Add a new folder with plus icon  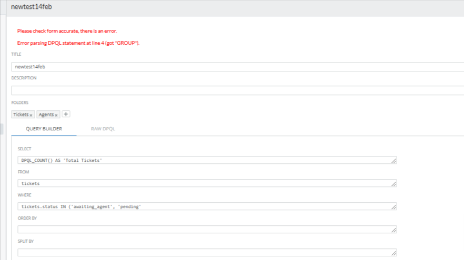[66, 114]
